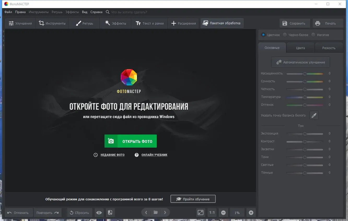The image size is (348, 221).
Task: Activate the white balance eyedropper tool
Action: point(314,115)
